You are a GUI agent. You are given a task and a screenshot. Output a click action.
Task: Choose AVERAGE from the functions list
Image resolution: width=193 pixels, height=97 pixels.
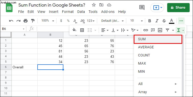(x=158, y=47)
